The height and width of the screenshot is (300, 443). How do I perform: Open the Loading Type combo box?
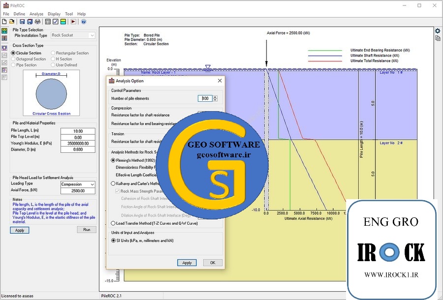point(92,184)
